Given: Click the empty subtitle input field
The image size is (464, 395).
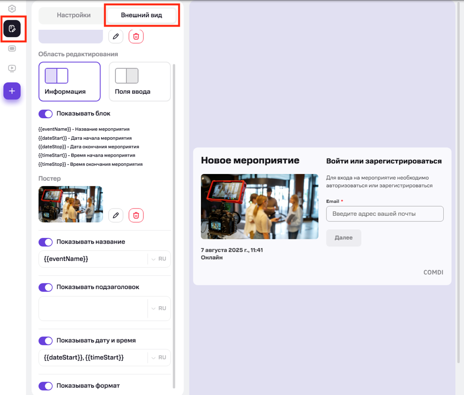Looking at the screenshot, I should (x=104, y=309).
